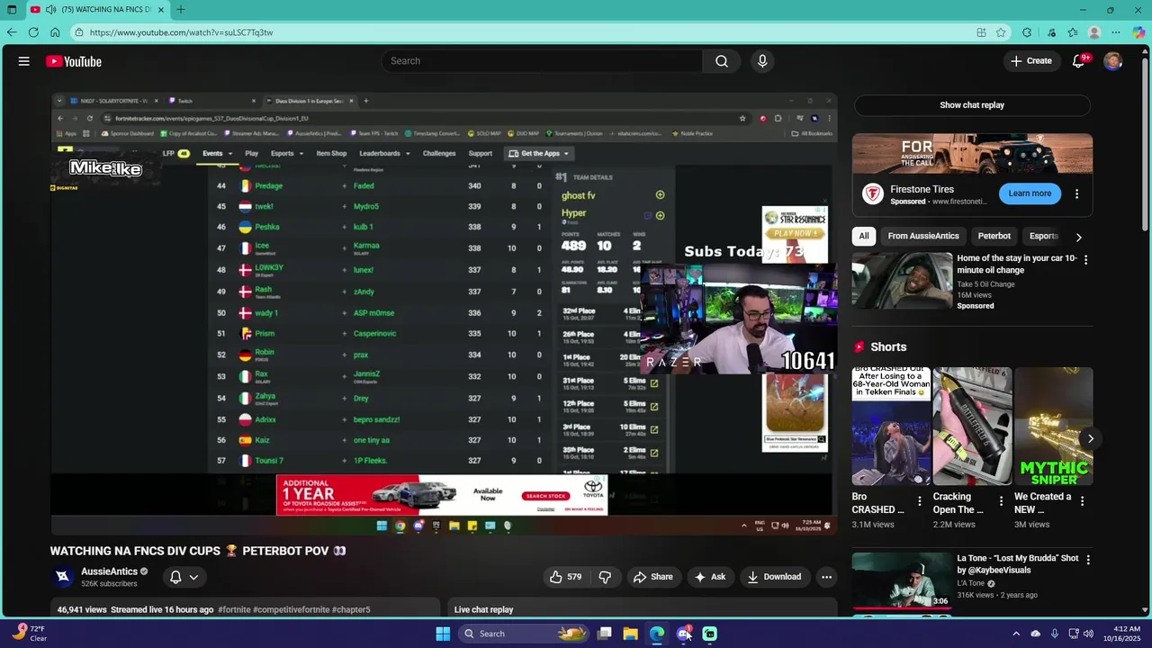Open the Edge profile icon
The width and height of the screenshot is (1152, 648).
click(1094, 32)
